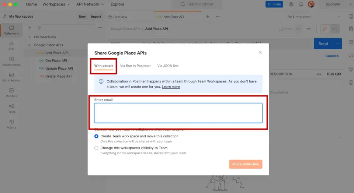Switch to the Overview tab
This screenshot has width=354, height=193.
coord(117,17)
